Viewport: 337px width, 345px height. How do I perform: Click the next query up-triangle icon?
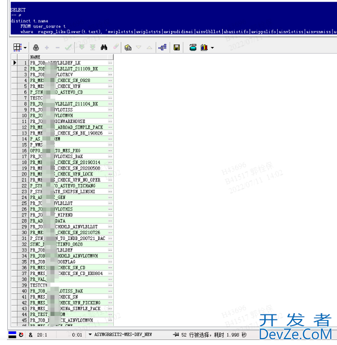pos(149,47)
